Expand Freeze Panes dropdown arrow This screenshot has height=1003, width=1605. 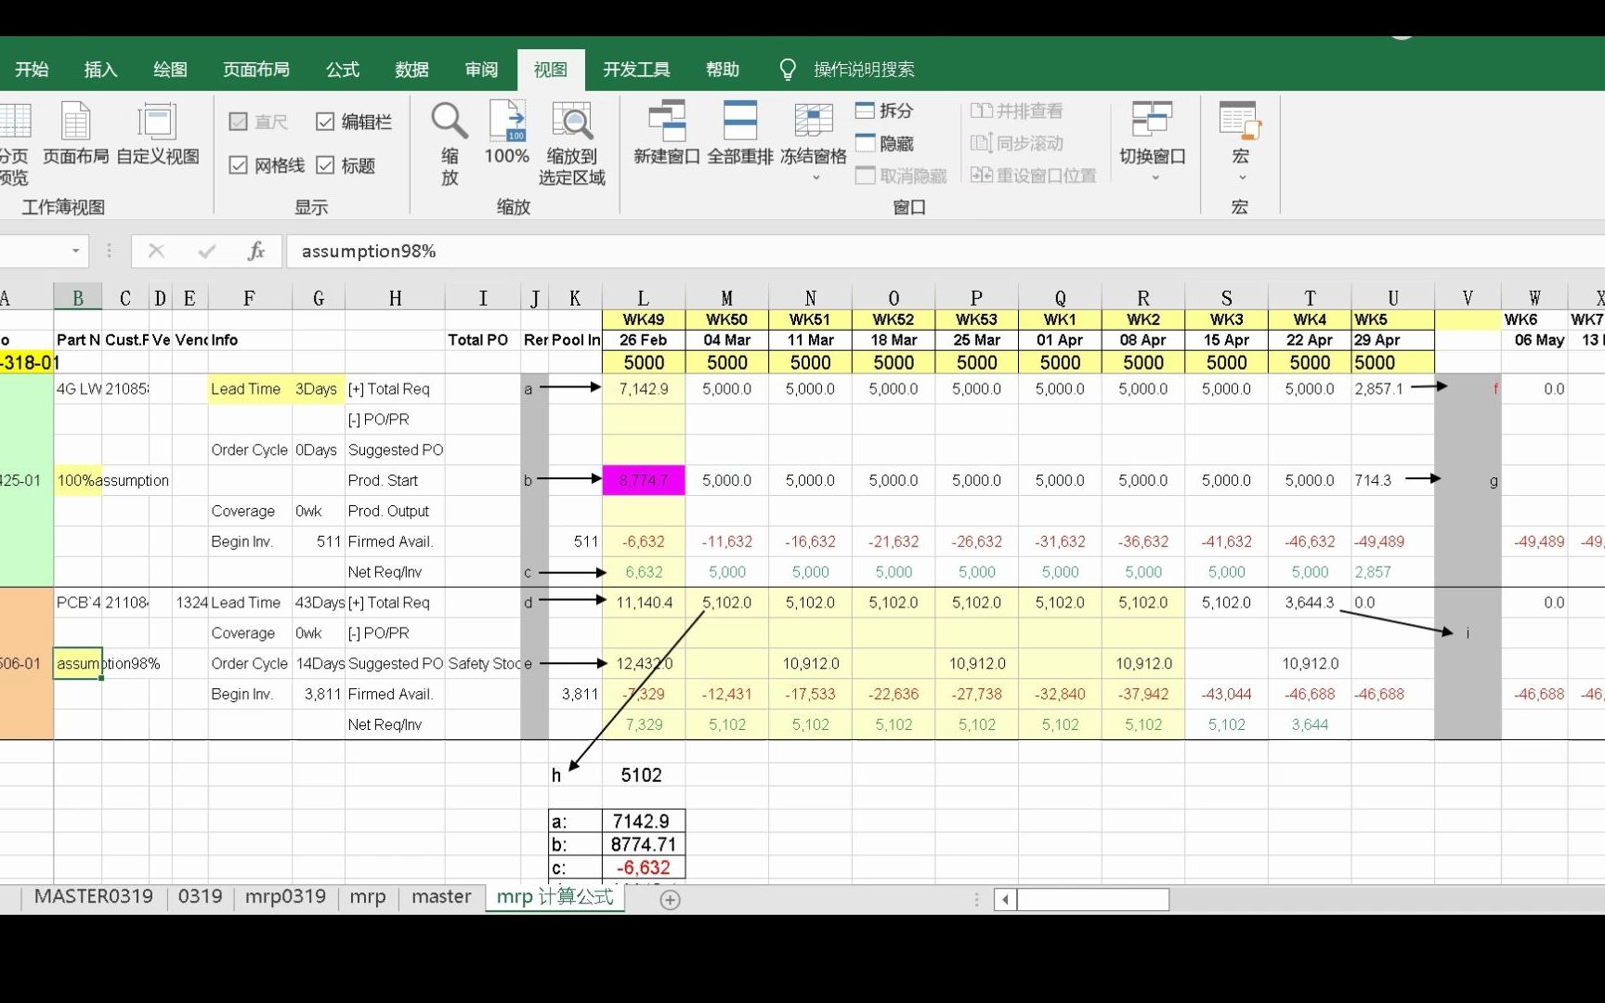click(816, 177)
